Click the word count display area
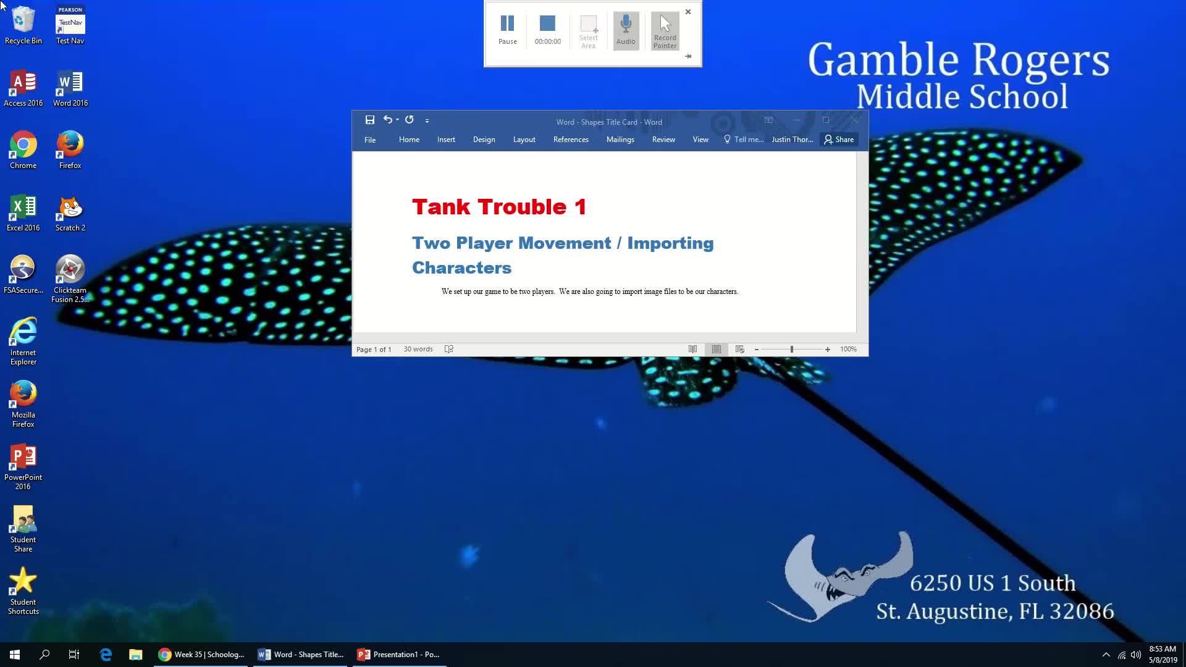Image resolution: width=1186 pixels, height=667 pixels. [418, 348]
